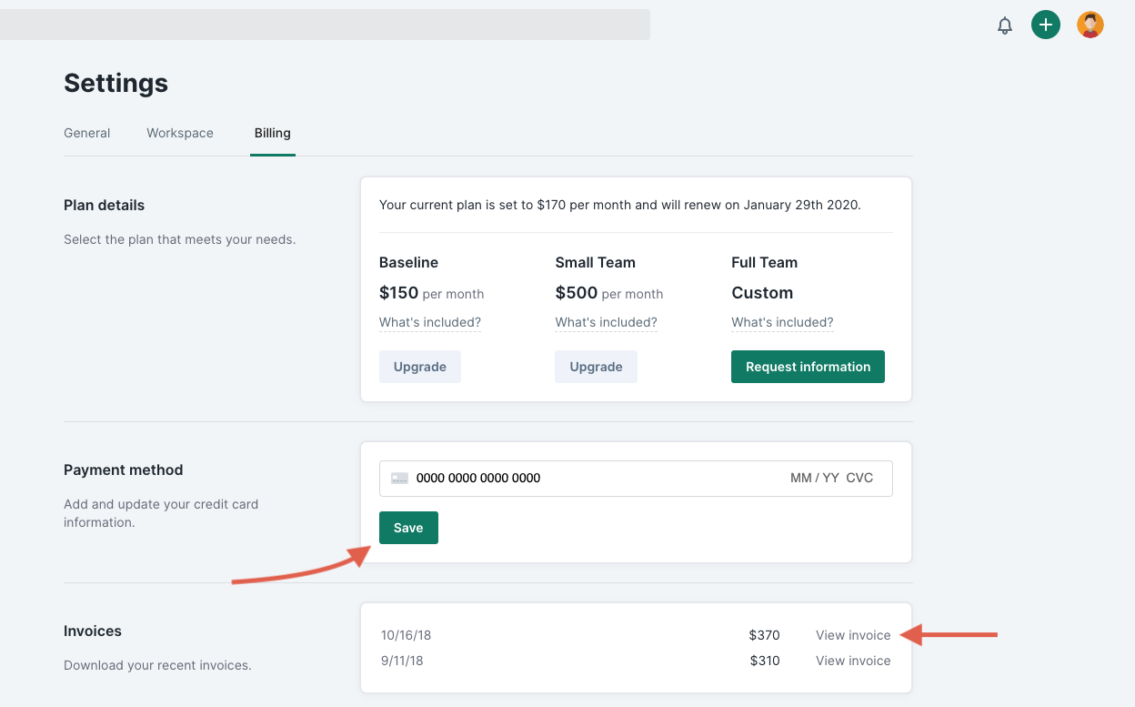Click the green plus create button
This screenshot has width=1135, height=707.
1046,25
